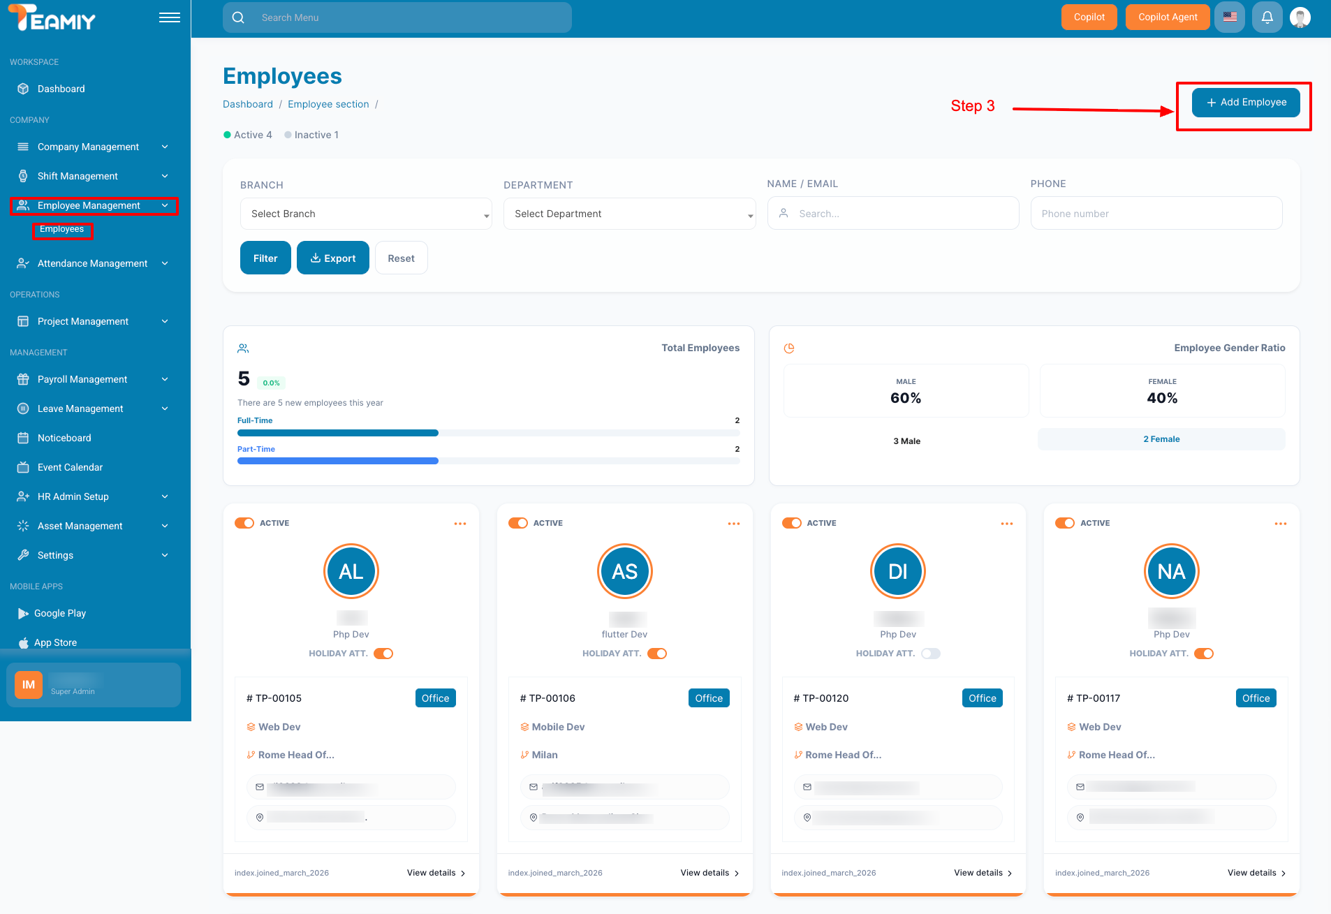Click the Export button
The height and width of the screenshot is (914, 1331).
coord(332,258)
